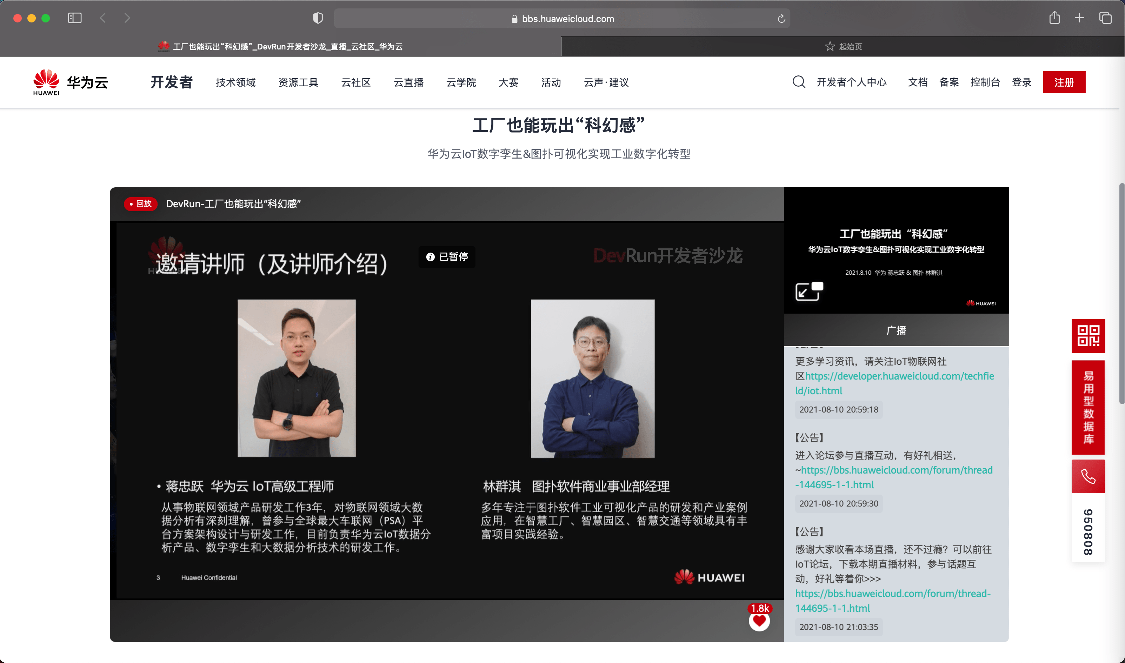
Task: Click the address bar showing bbs.huaweicloud.com
Action: [562, 19]
